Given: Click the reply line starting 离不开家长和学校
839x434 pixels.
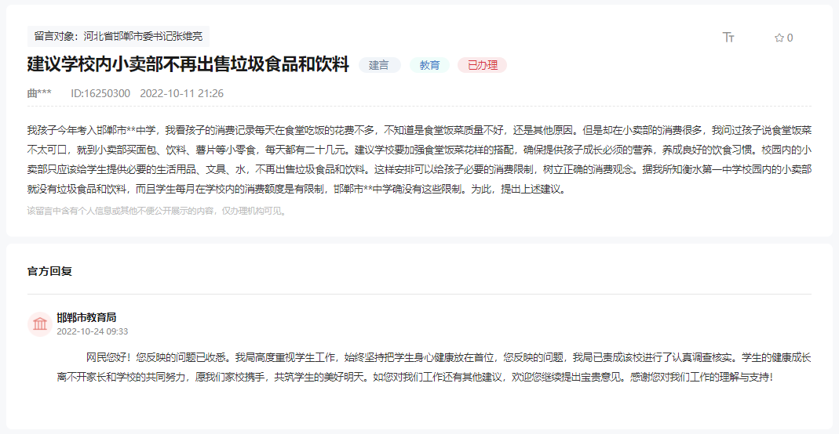Looking at the screenshot, I should coord(415,378).
